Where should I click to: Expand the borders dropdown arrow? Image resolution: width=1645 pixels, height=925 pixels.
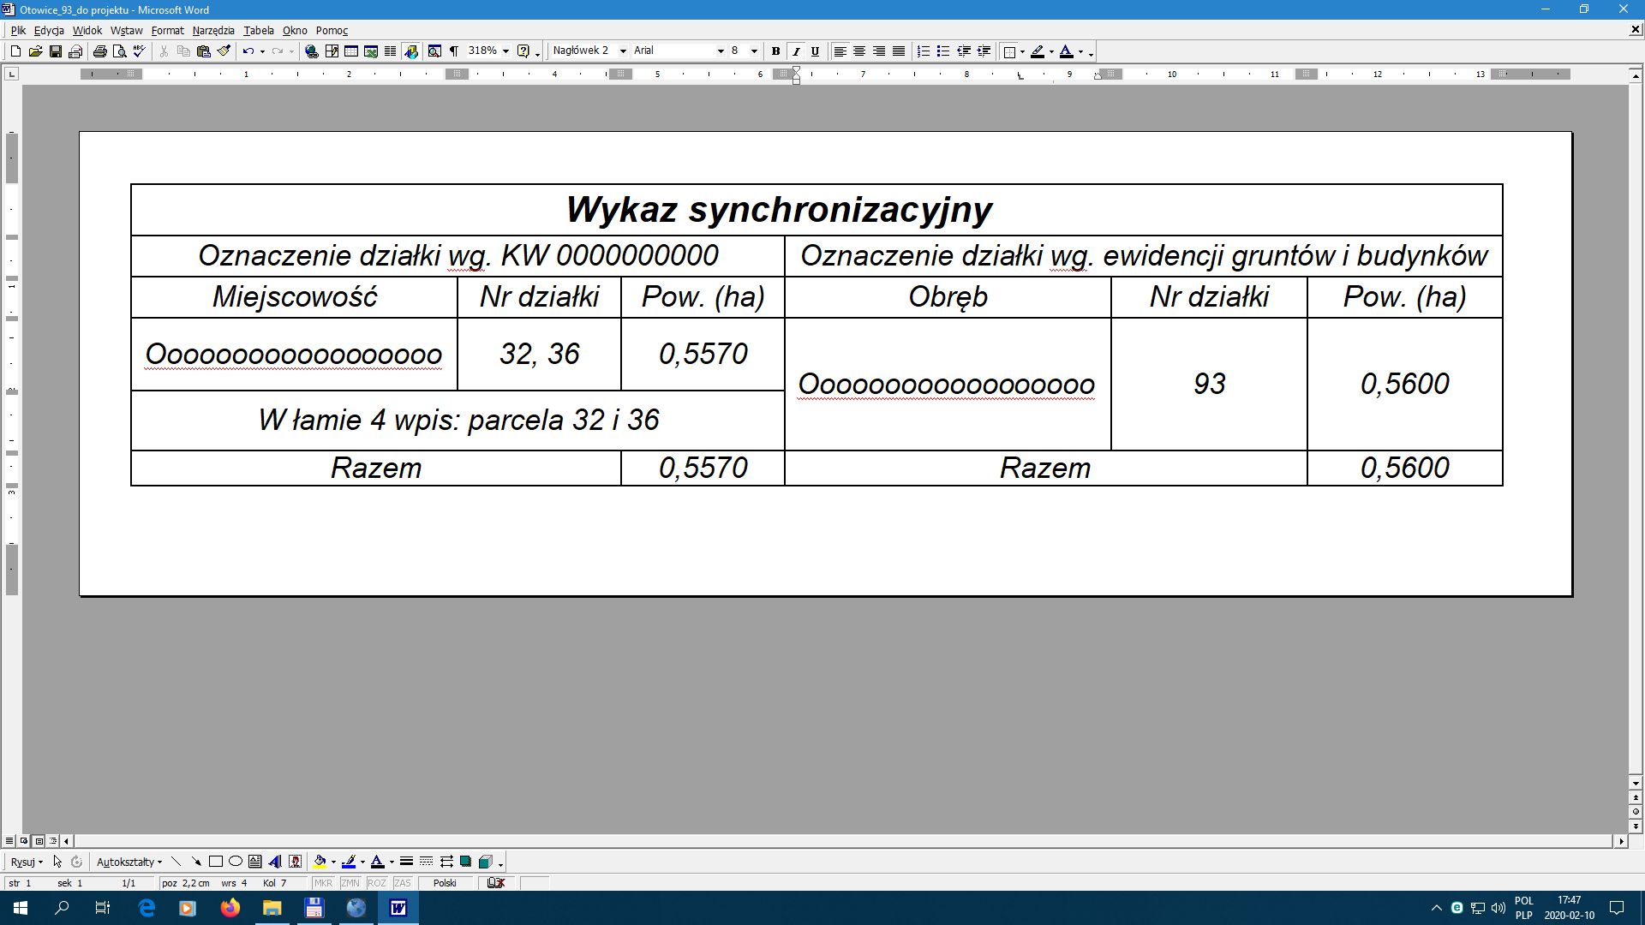pos(1022,51)
